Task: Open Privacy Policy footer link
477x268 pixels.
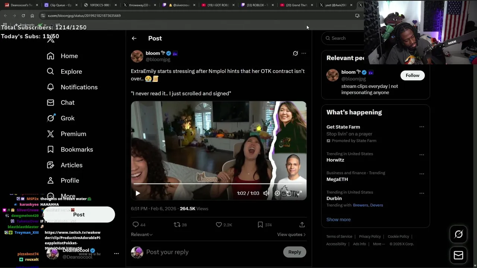Action: [x=370, y=236]
